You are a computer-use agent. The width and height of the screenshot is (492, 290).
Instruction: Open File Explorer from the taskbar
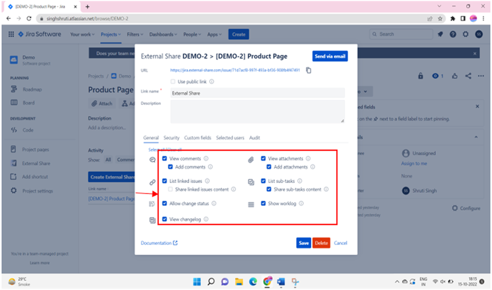239,282
